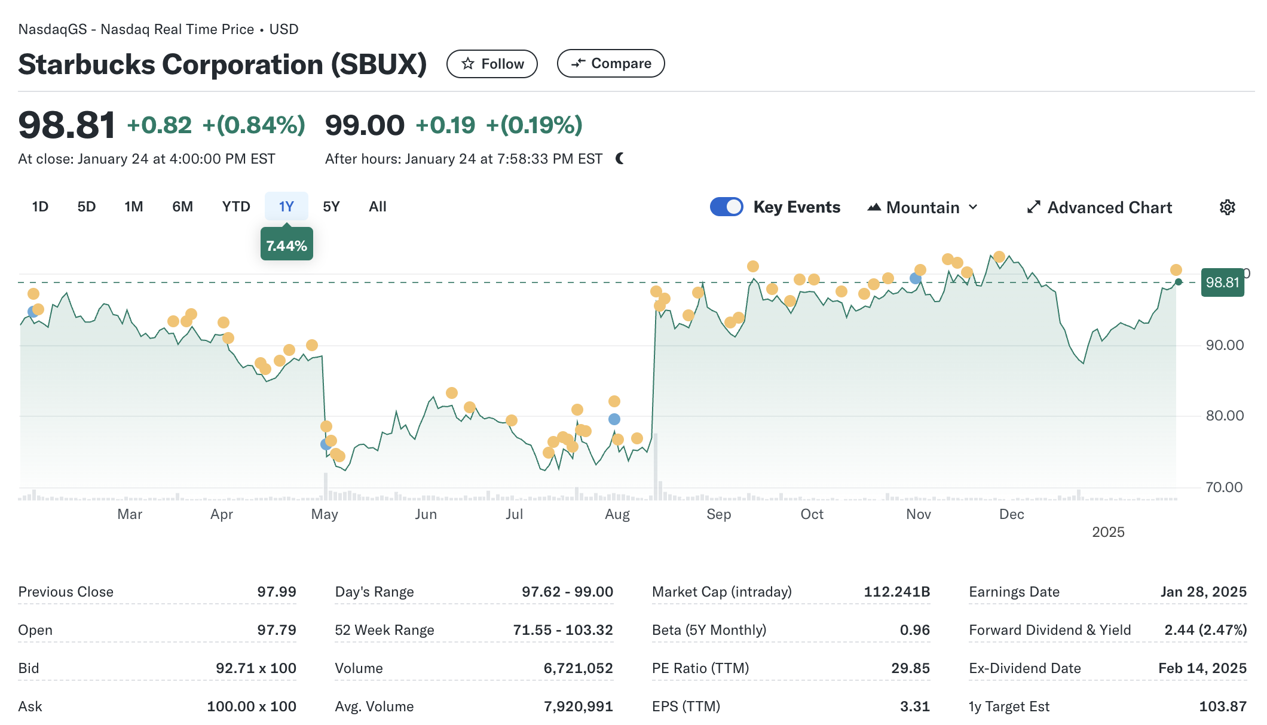Screen dimensions: 1267x725
Task: Click the star icon in Follow button
Action: click(x=468, y=64)
